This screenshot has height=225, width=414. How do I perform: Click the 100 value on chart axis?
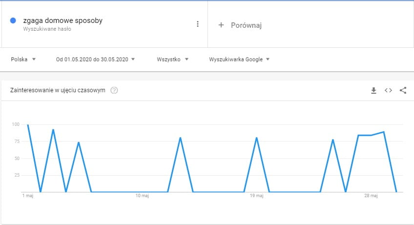[16, 124]
